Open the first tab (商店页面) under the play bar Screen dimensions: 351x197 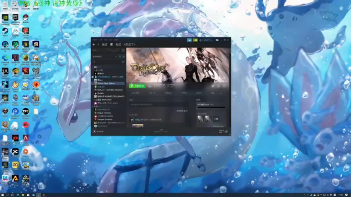point(136,93)
